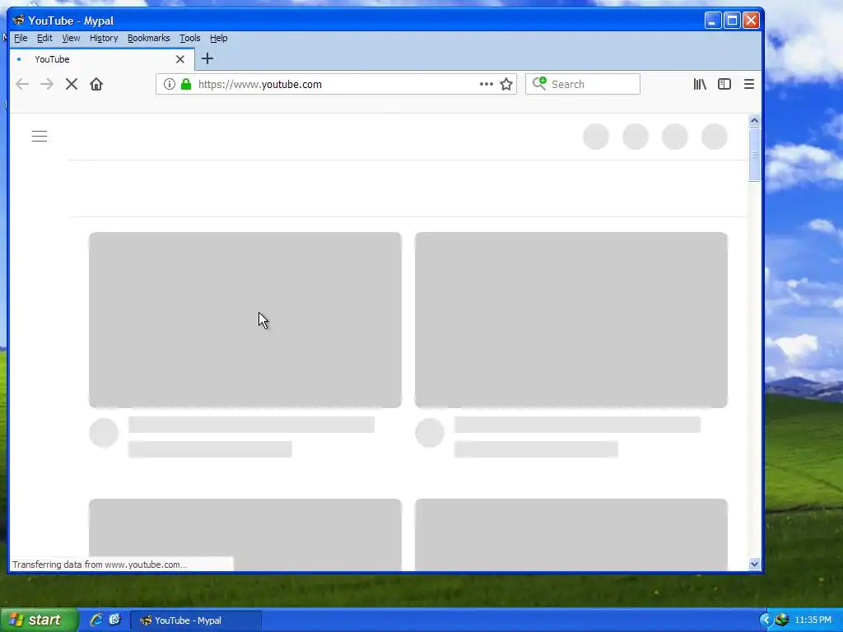The width and height of the screenshot is (843, 632).
Task: Click the network tray icon
Action: (x=782, y=620)
